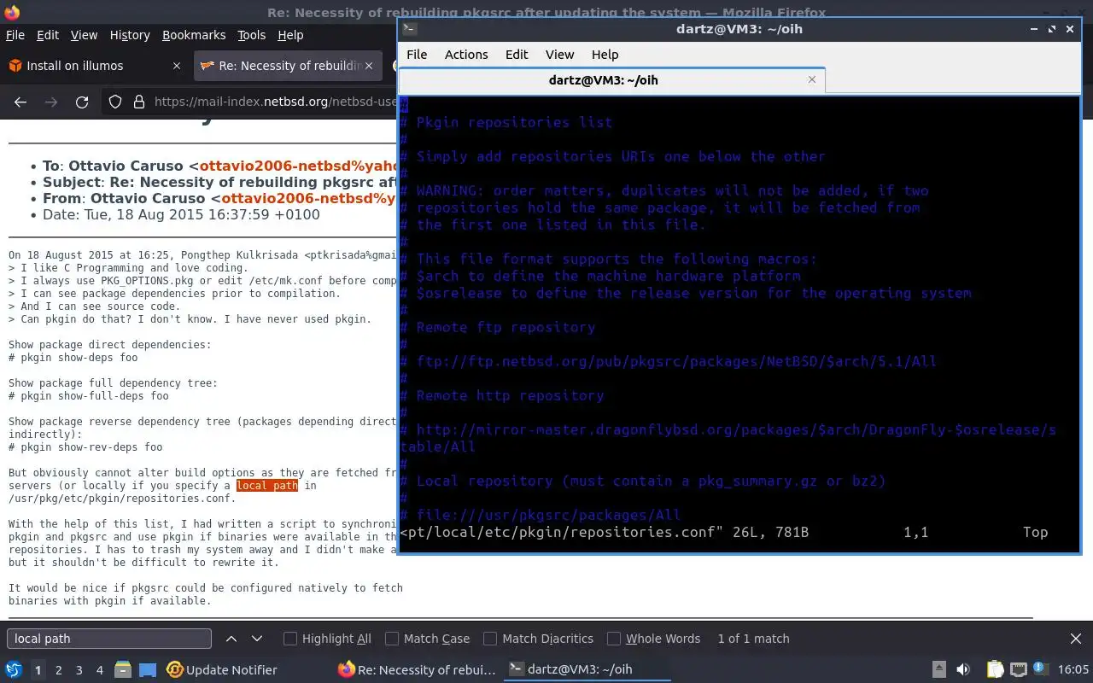
Task: Click the highlighted 'local path' match
Action: 267,486
